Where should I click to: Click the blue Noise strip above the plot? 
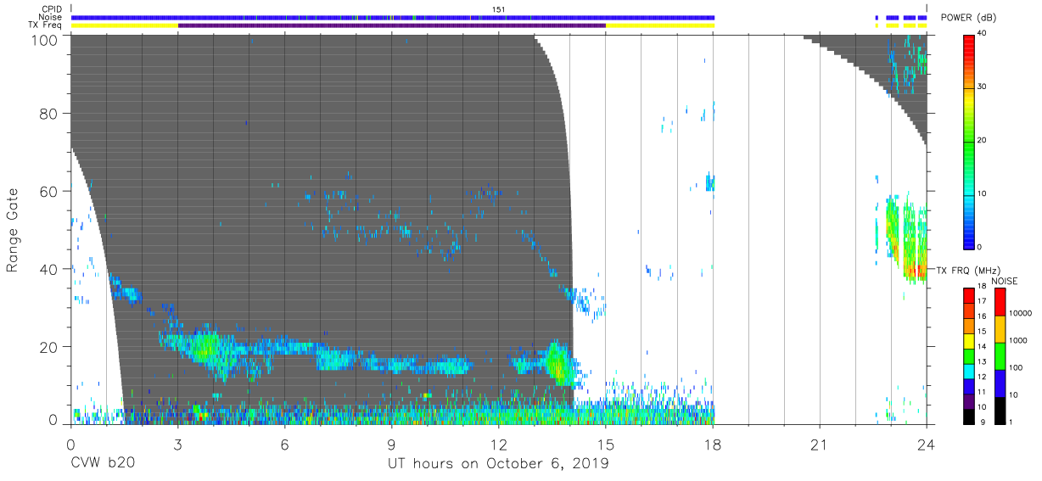tap(392, 18)
